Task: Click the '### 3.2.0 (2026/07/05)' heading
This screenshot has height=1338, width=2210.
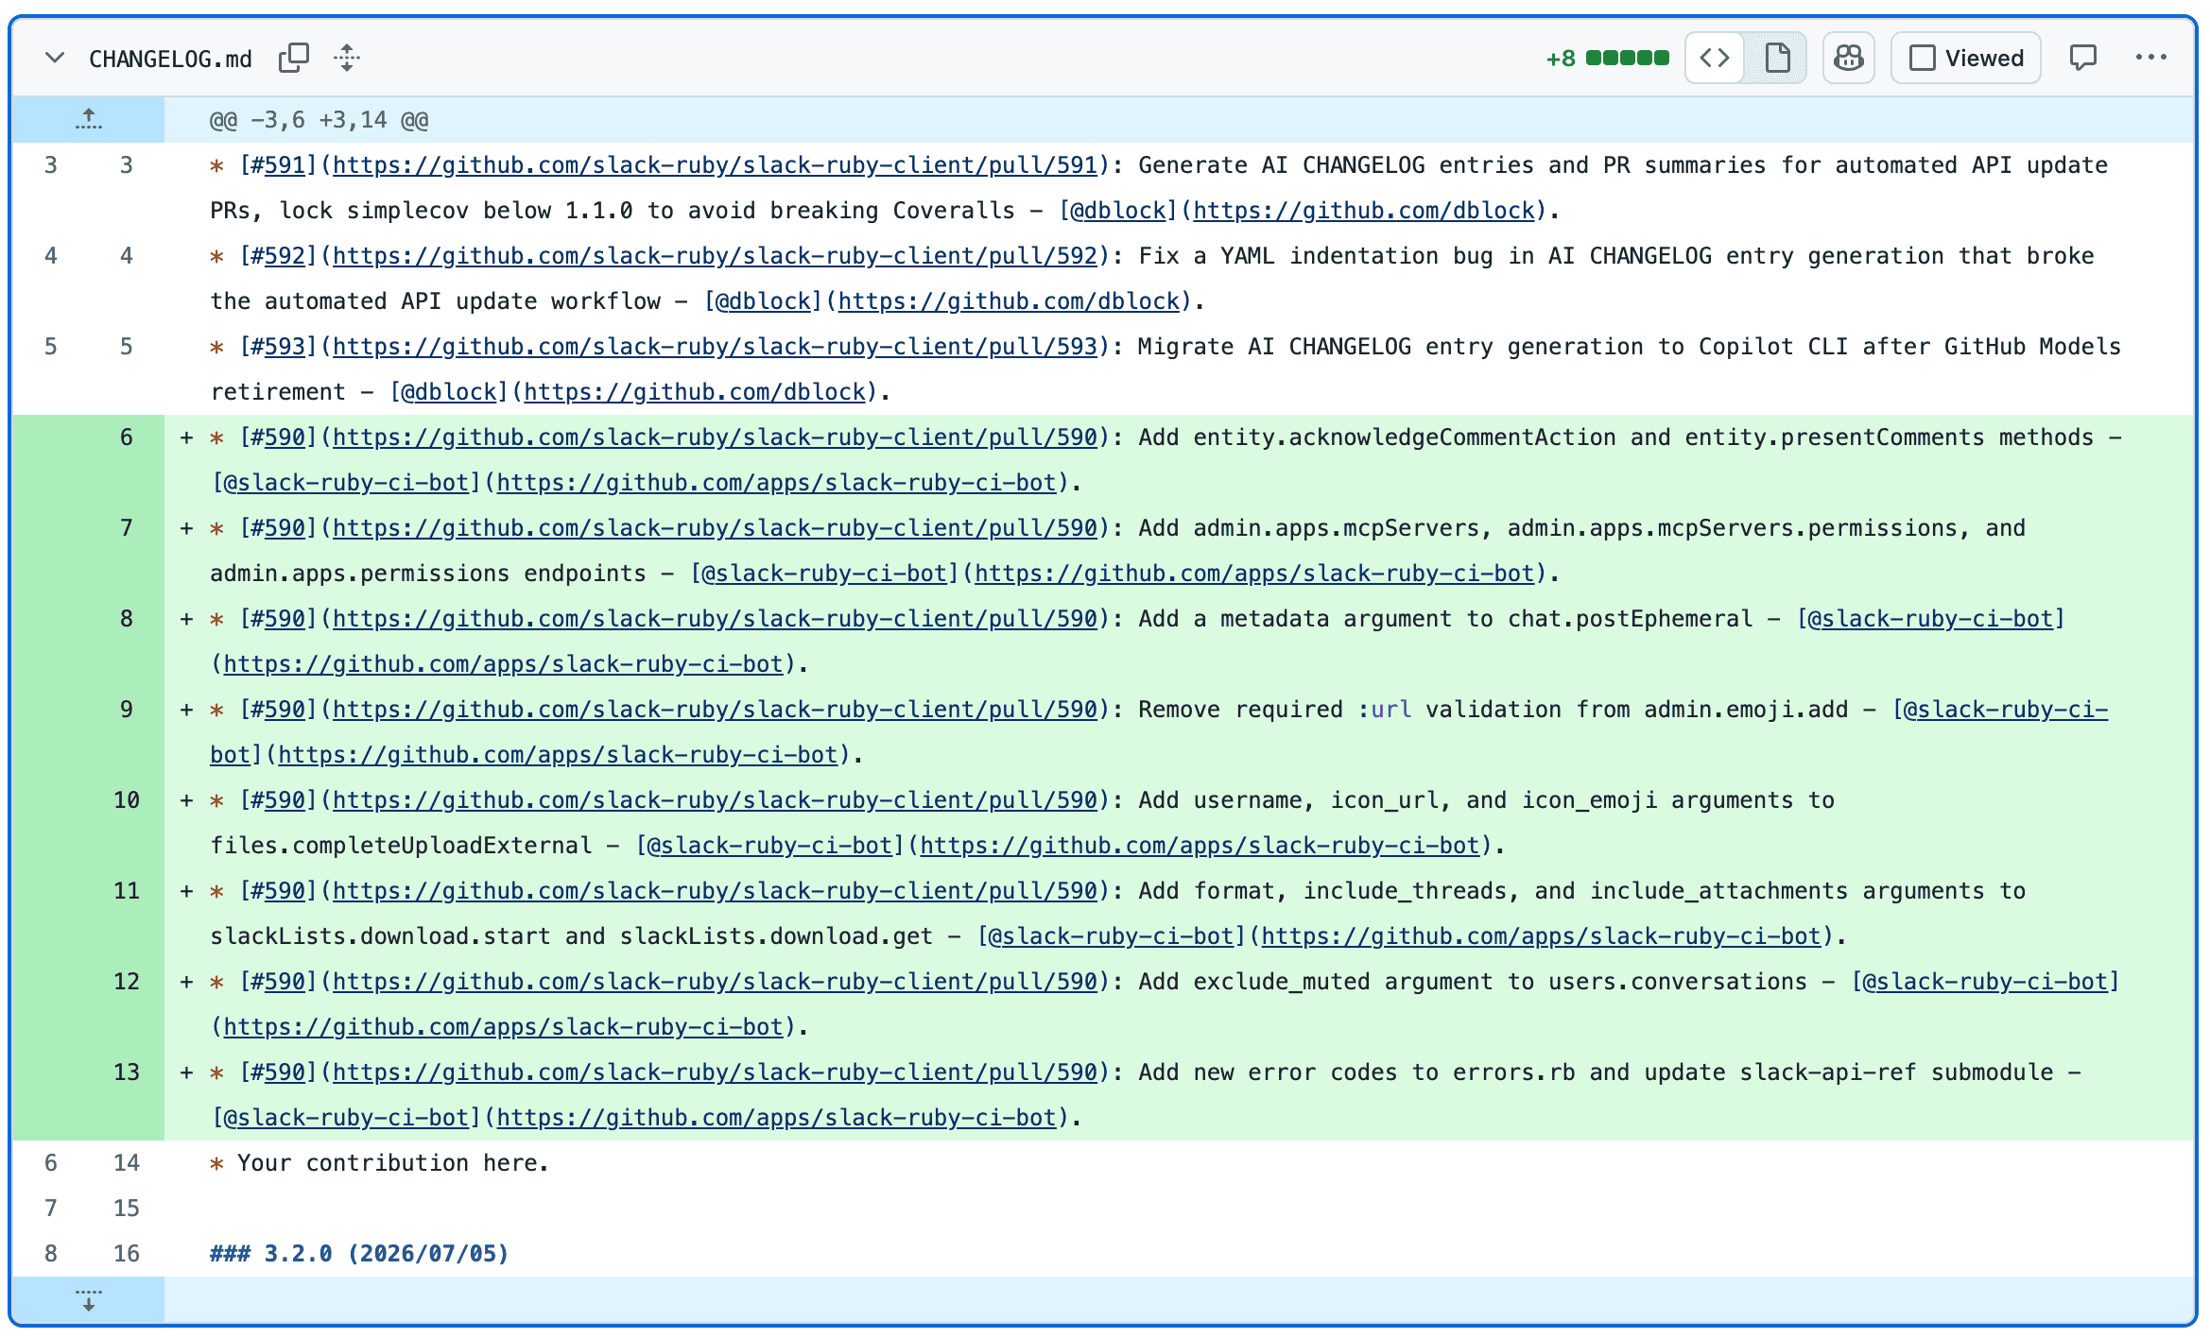Action: click(359, 1254)
